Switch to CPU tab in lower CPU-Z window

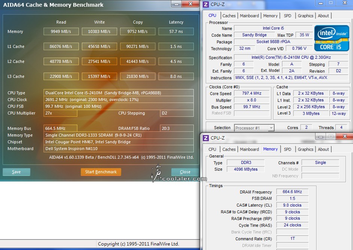[x=212, y=149]
